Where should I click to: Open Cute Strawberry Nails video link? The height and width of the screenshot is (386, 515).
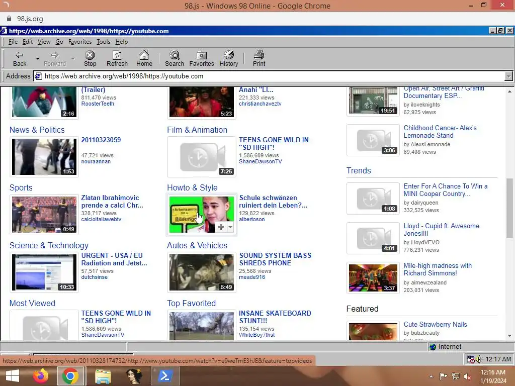(435, 324)
